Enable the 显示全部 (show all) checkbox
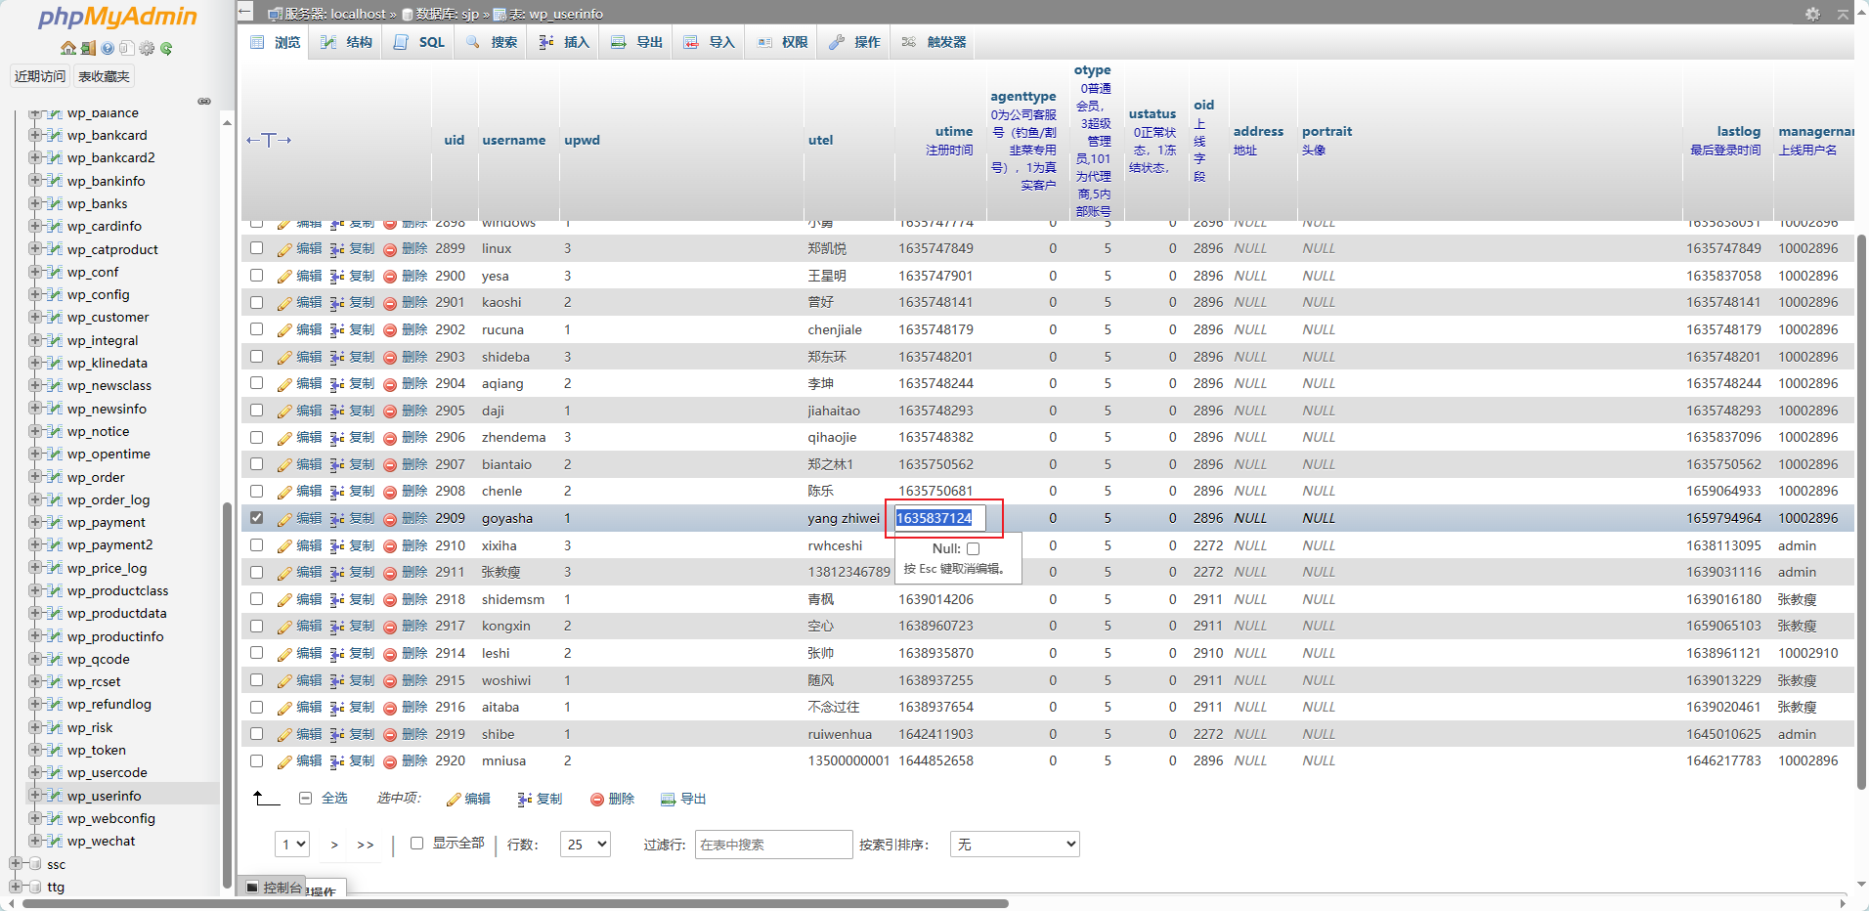 point(416,843)
